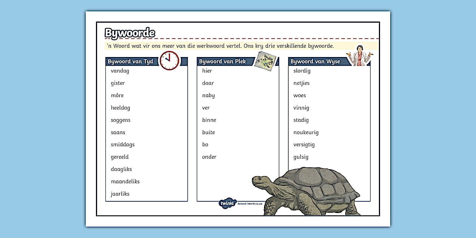
Task: Click the yellow definition sentence banner
Action: click(220, 46)
